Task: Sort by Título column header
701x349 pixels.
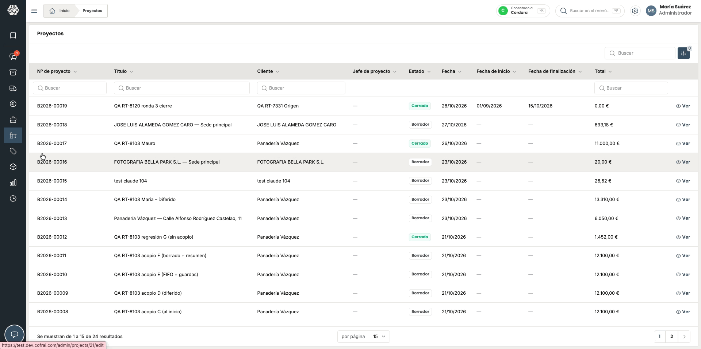Action: [123, 71]
